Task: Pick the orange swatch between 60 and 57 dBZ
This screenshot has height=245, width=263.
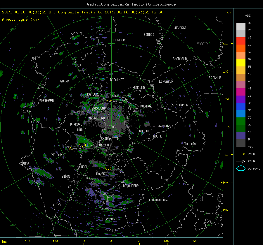Action: click(241, 48)
